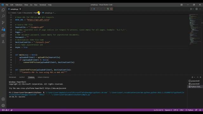Select the sample.py editor tab
The image size is (203, 114).
(15, 9)
